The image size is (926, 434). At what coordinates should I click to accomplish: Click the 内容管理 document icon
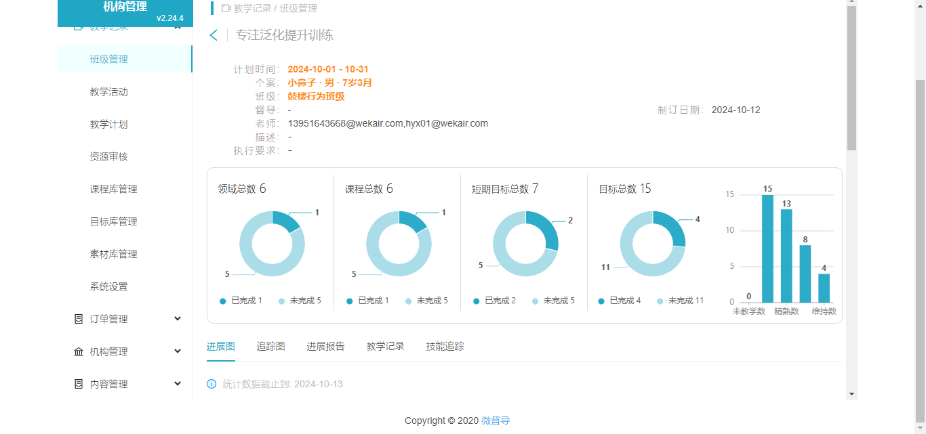(79, 384)
